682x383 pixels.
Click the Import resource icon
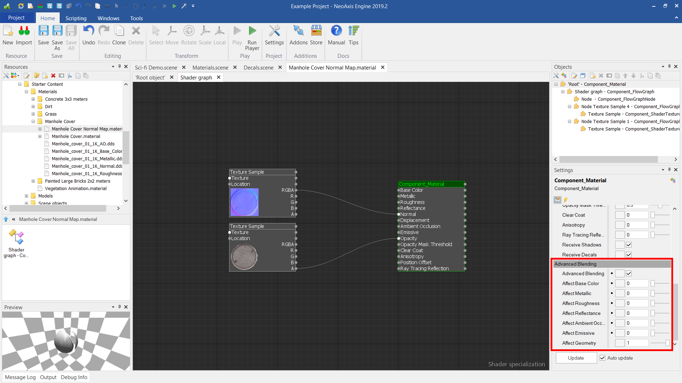click(24, 31)
